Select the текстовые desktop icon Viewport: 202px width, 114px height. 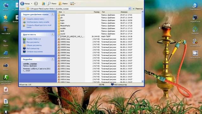point(6,31)
